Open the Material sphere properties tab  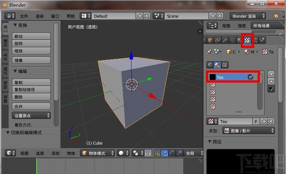239,40
